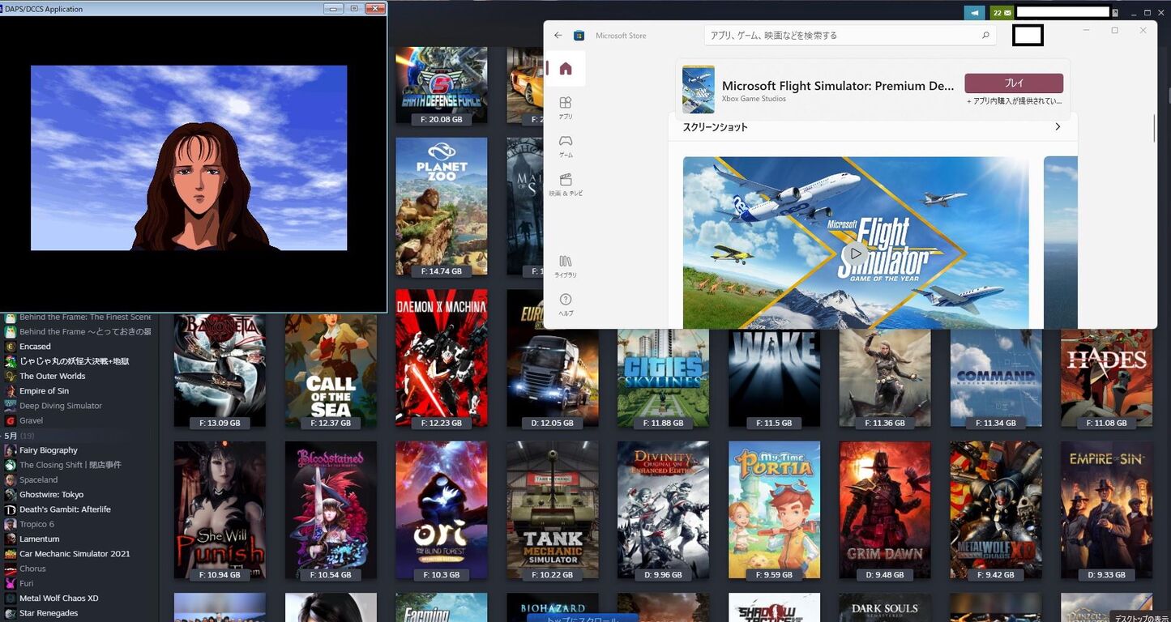Select Empire of Sin in the sidebar list
Image resolution: width=1171 pixels, height=622 pixels.
click(44, 391)
